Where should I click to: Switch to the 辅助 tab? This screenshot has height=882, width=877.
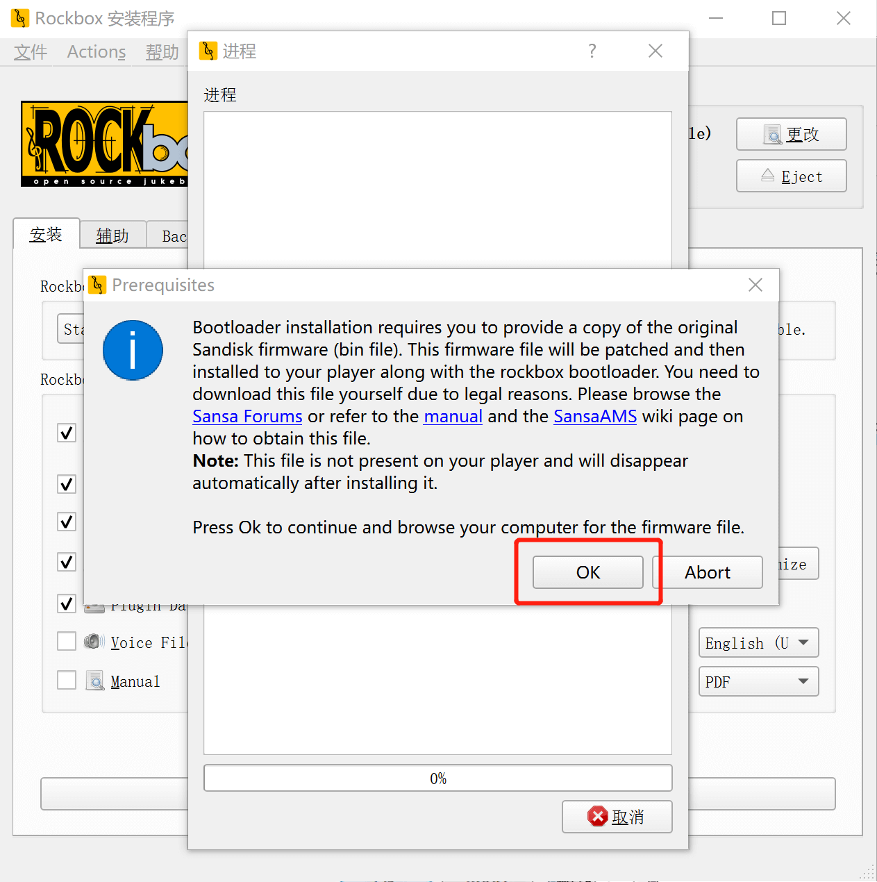pyautogui.click(x=112, y=236)
